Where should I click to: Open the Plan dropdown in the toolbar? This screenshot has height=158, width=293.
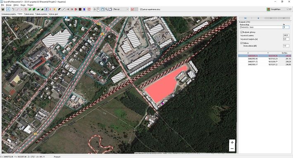[121, 9]
